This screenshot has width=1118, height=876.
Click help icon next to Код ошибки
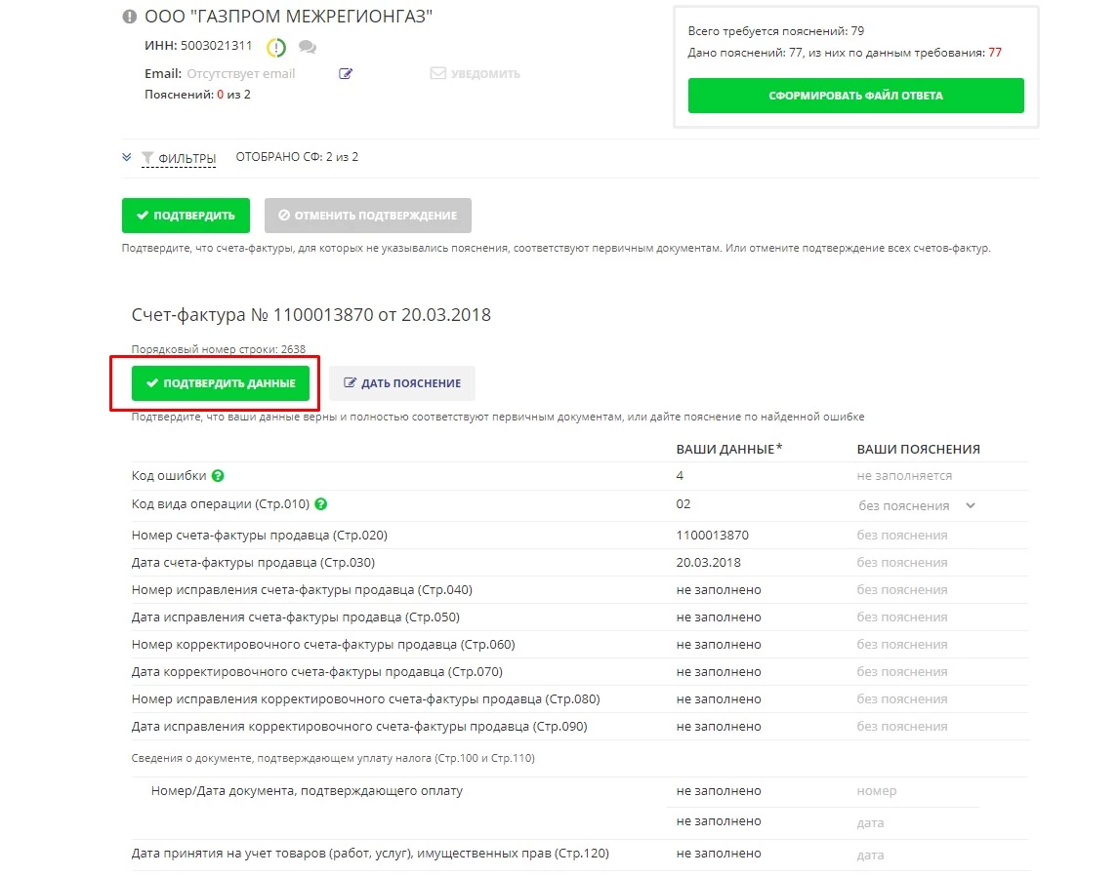(218, 476)
